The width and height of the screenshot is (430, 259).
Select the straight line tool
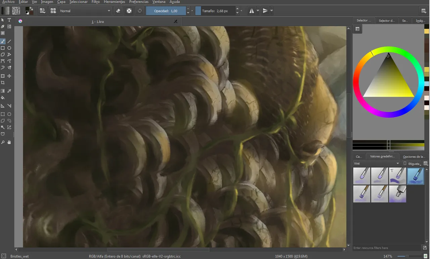pos(9,42)
